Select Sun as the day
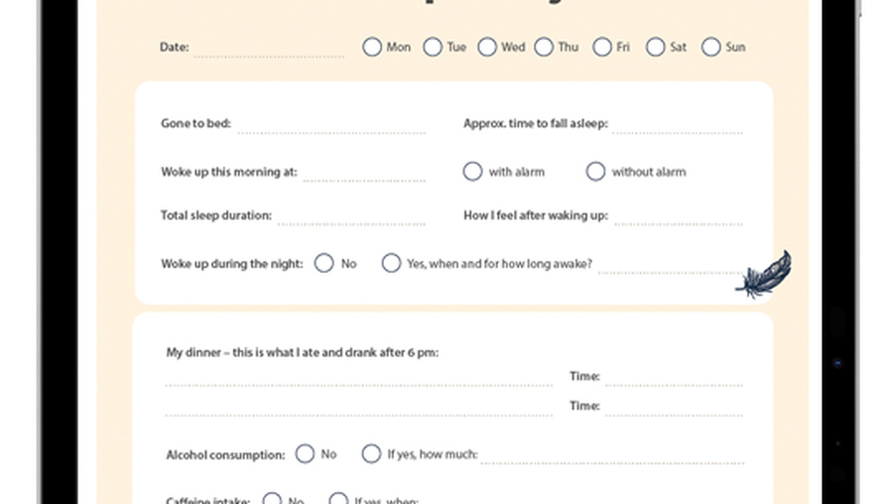893x504 pixels. coord(710,47)
